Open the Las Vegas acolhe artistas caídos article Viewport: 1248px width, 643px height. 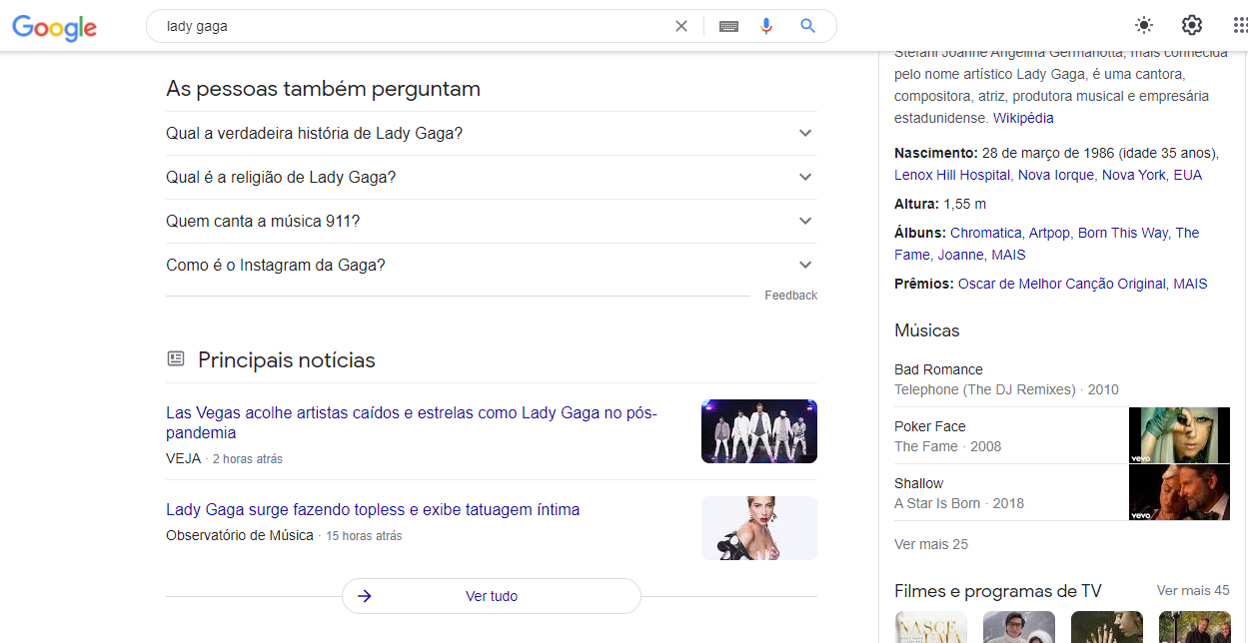pyautogui.click(x=412, y=422)
